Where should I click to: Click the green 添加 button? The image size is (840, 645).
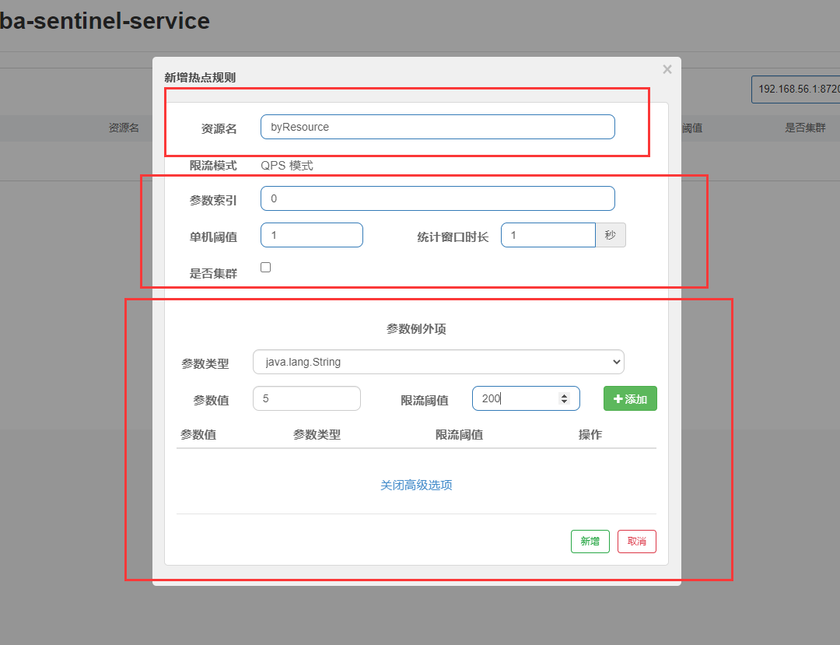click(x=630, y=398)
